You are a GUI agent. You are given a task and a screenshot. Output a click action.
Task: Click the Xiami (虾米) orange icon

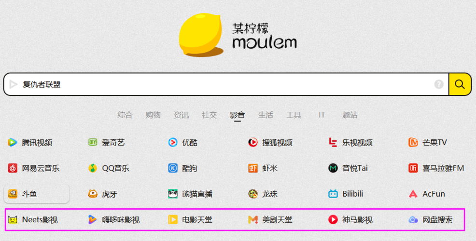253,168
